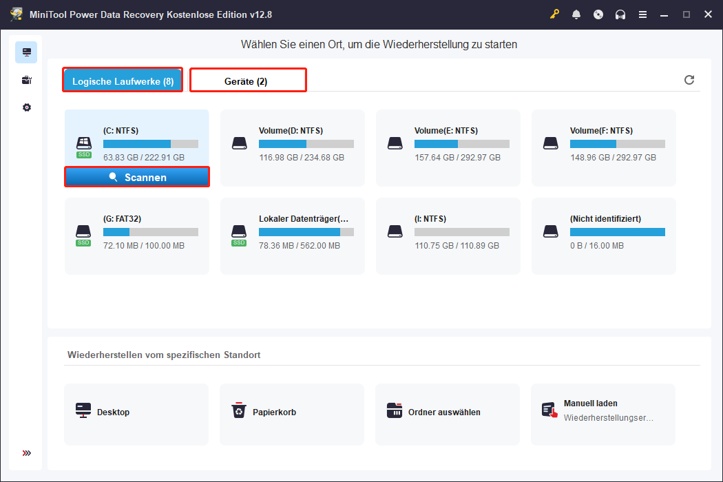Click '(G: FAT32)' label

[122, 219]
